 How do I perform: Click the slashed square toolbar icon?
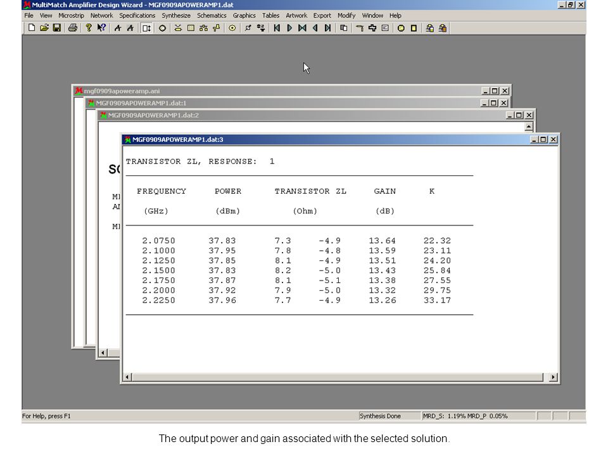[x=248, y=28]
